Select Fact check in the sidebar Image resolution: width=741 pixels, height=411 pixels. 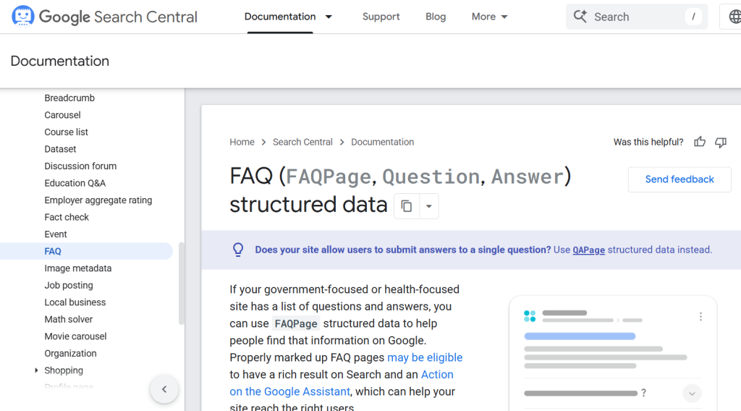[x=67, y=217]
